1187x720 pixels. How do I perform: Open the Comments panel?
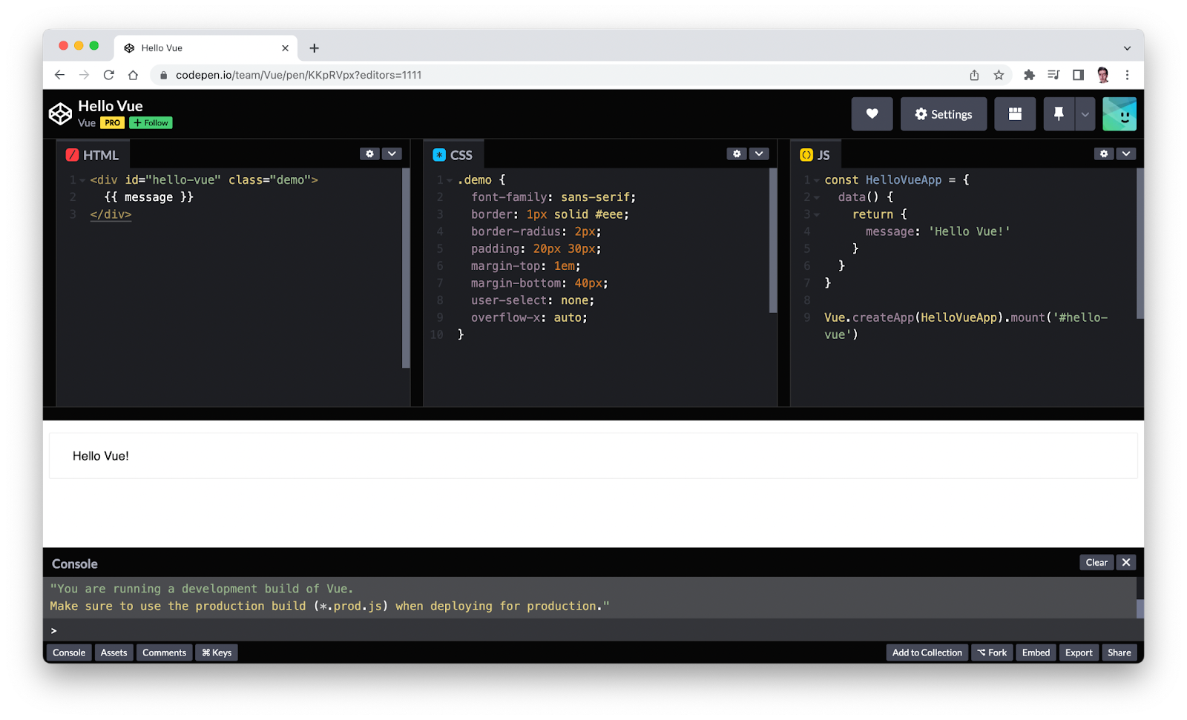(x=164, y=653)
